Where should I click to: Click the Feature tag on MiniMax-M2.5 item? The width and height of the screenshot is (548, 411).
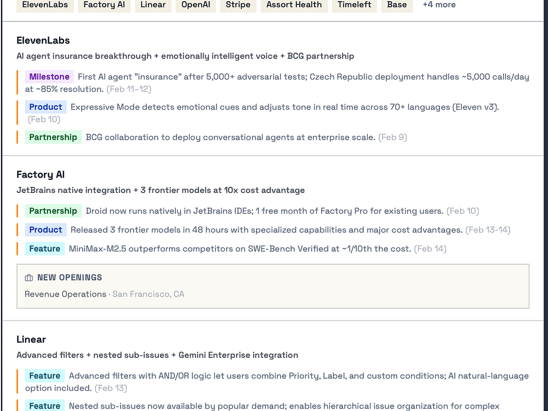(45, 249)
